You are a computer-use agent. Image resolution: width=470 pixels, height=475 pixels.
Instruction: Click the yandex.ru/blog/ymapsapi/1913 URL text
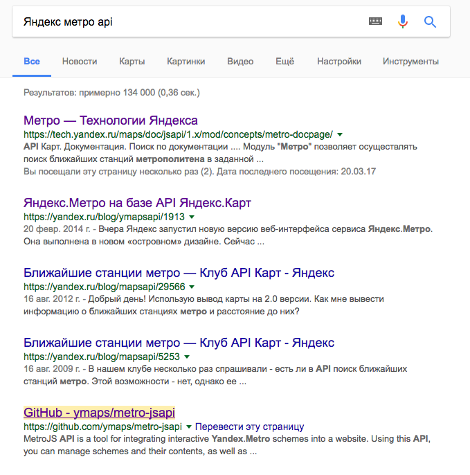point(104,217)
